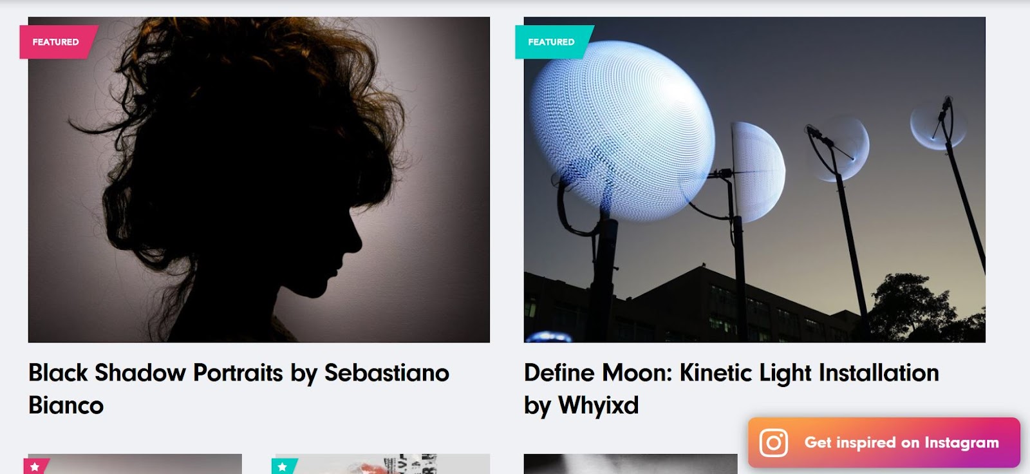Viewport: 1030px width, 474px height.
Task: Open Define Moon: Kinetic Light Installation title
Action: click(731, 373)
